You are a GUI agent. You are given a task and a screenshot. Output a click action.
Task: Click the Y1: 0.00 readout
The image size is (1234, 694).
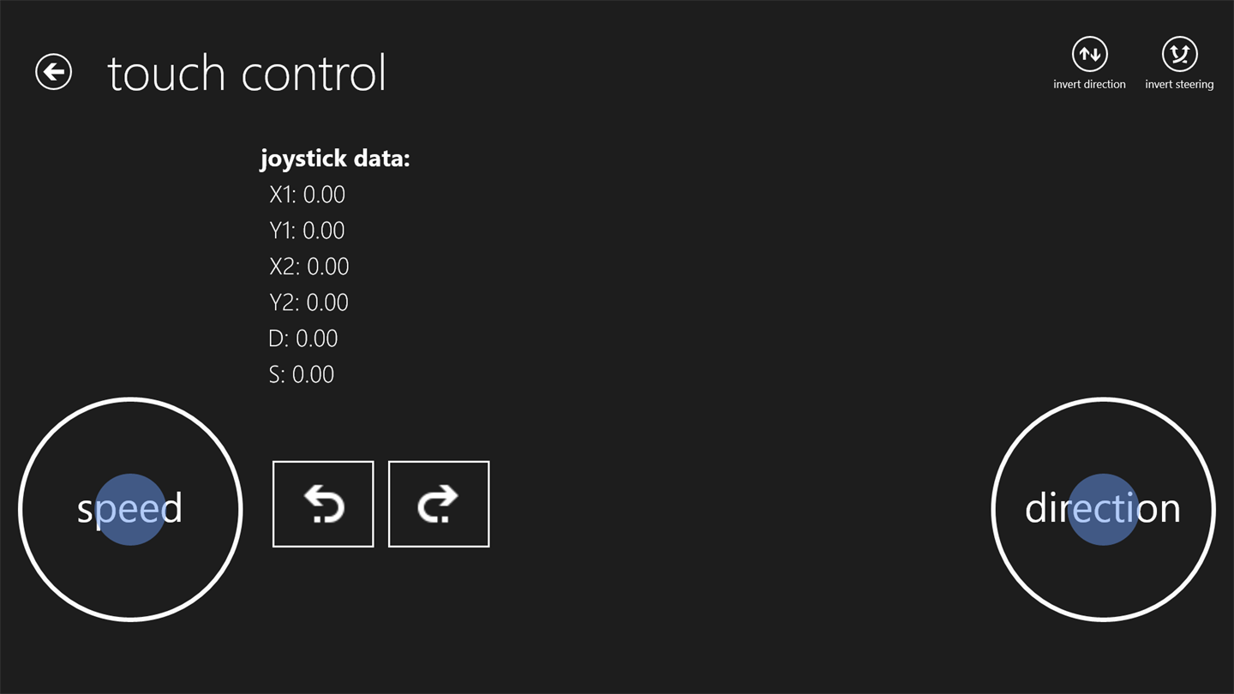[x=307, y=230]
